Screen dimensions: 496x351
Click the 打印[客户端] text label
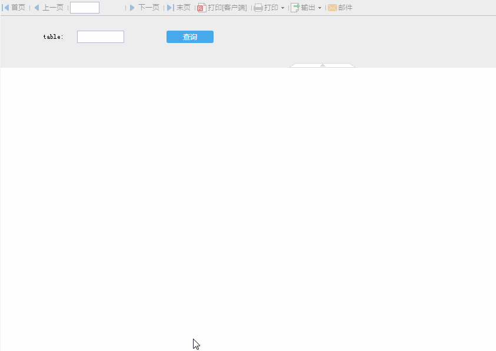click(x=228, y=8)
